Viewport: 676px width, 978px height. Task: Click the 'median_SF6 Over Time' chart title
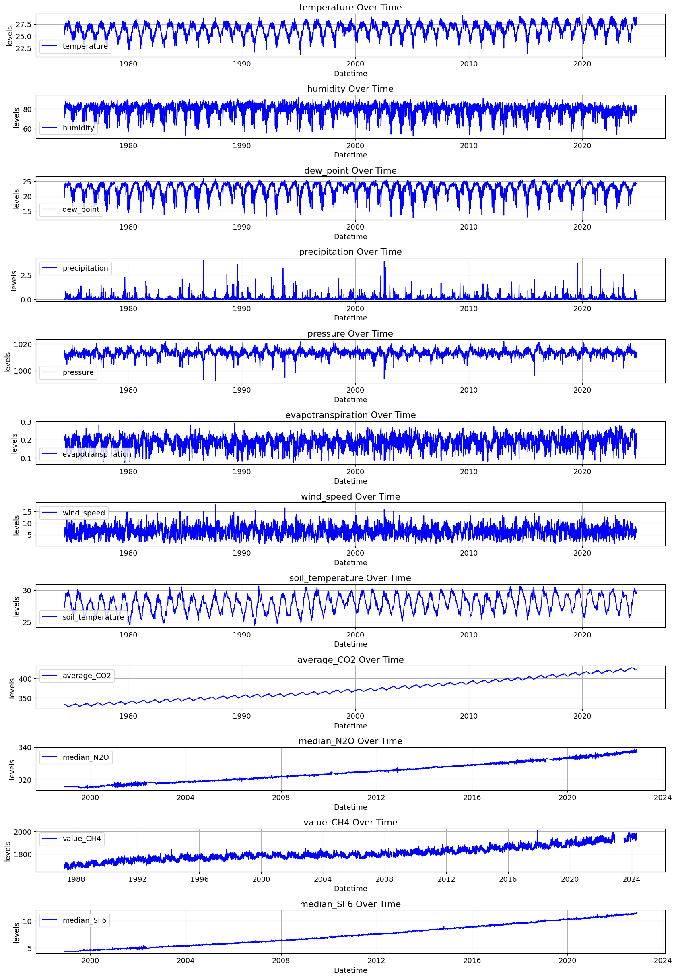[x=350, y=905]
